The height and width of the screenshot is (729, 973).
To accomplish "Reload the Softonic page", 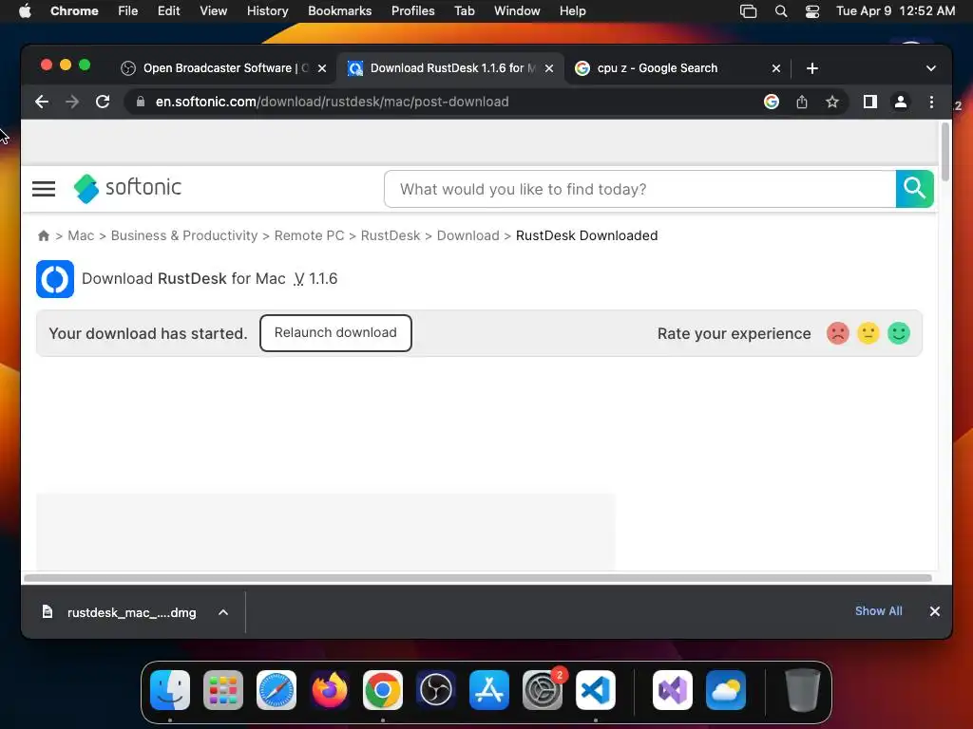I will click(103, 102).
